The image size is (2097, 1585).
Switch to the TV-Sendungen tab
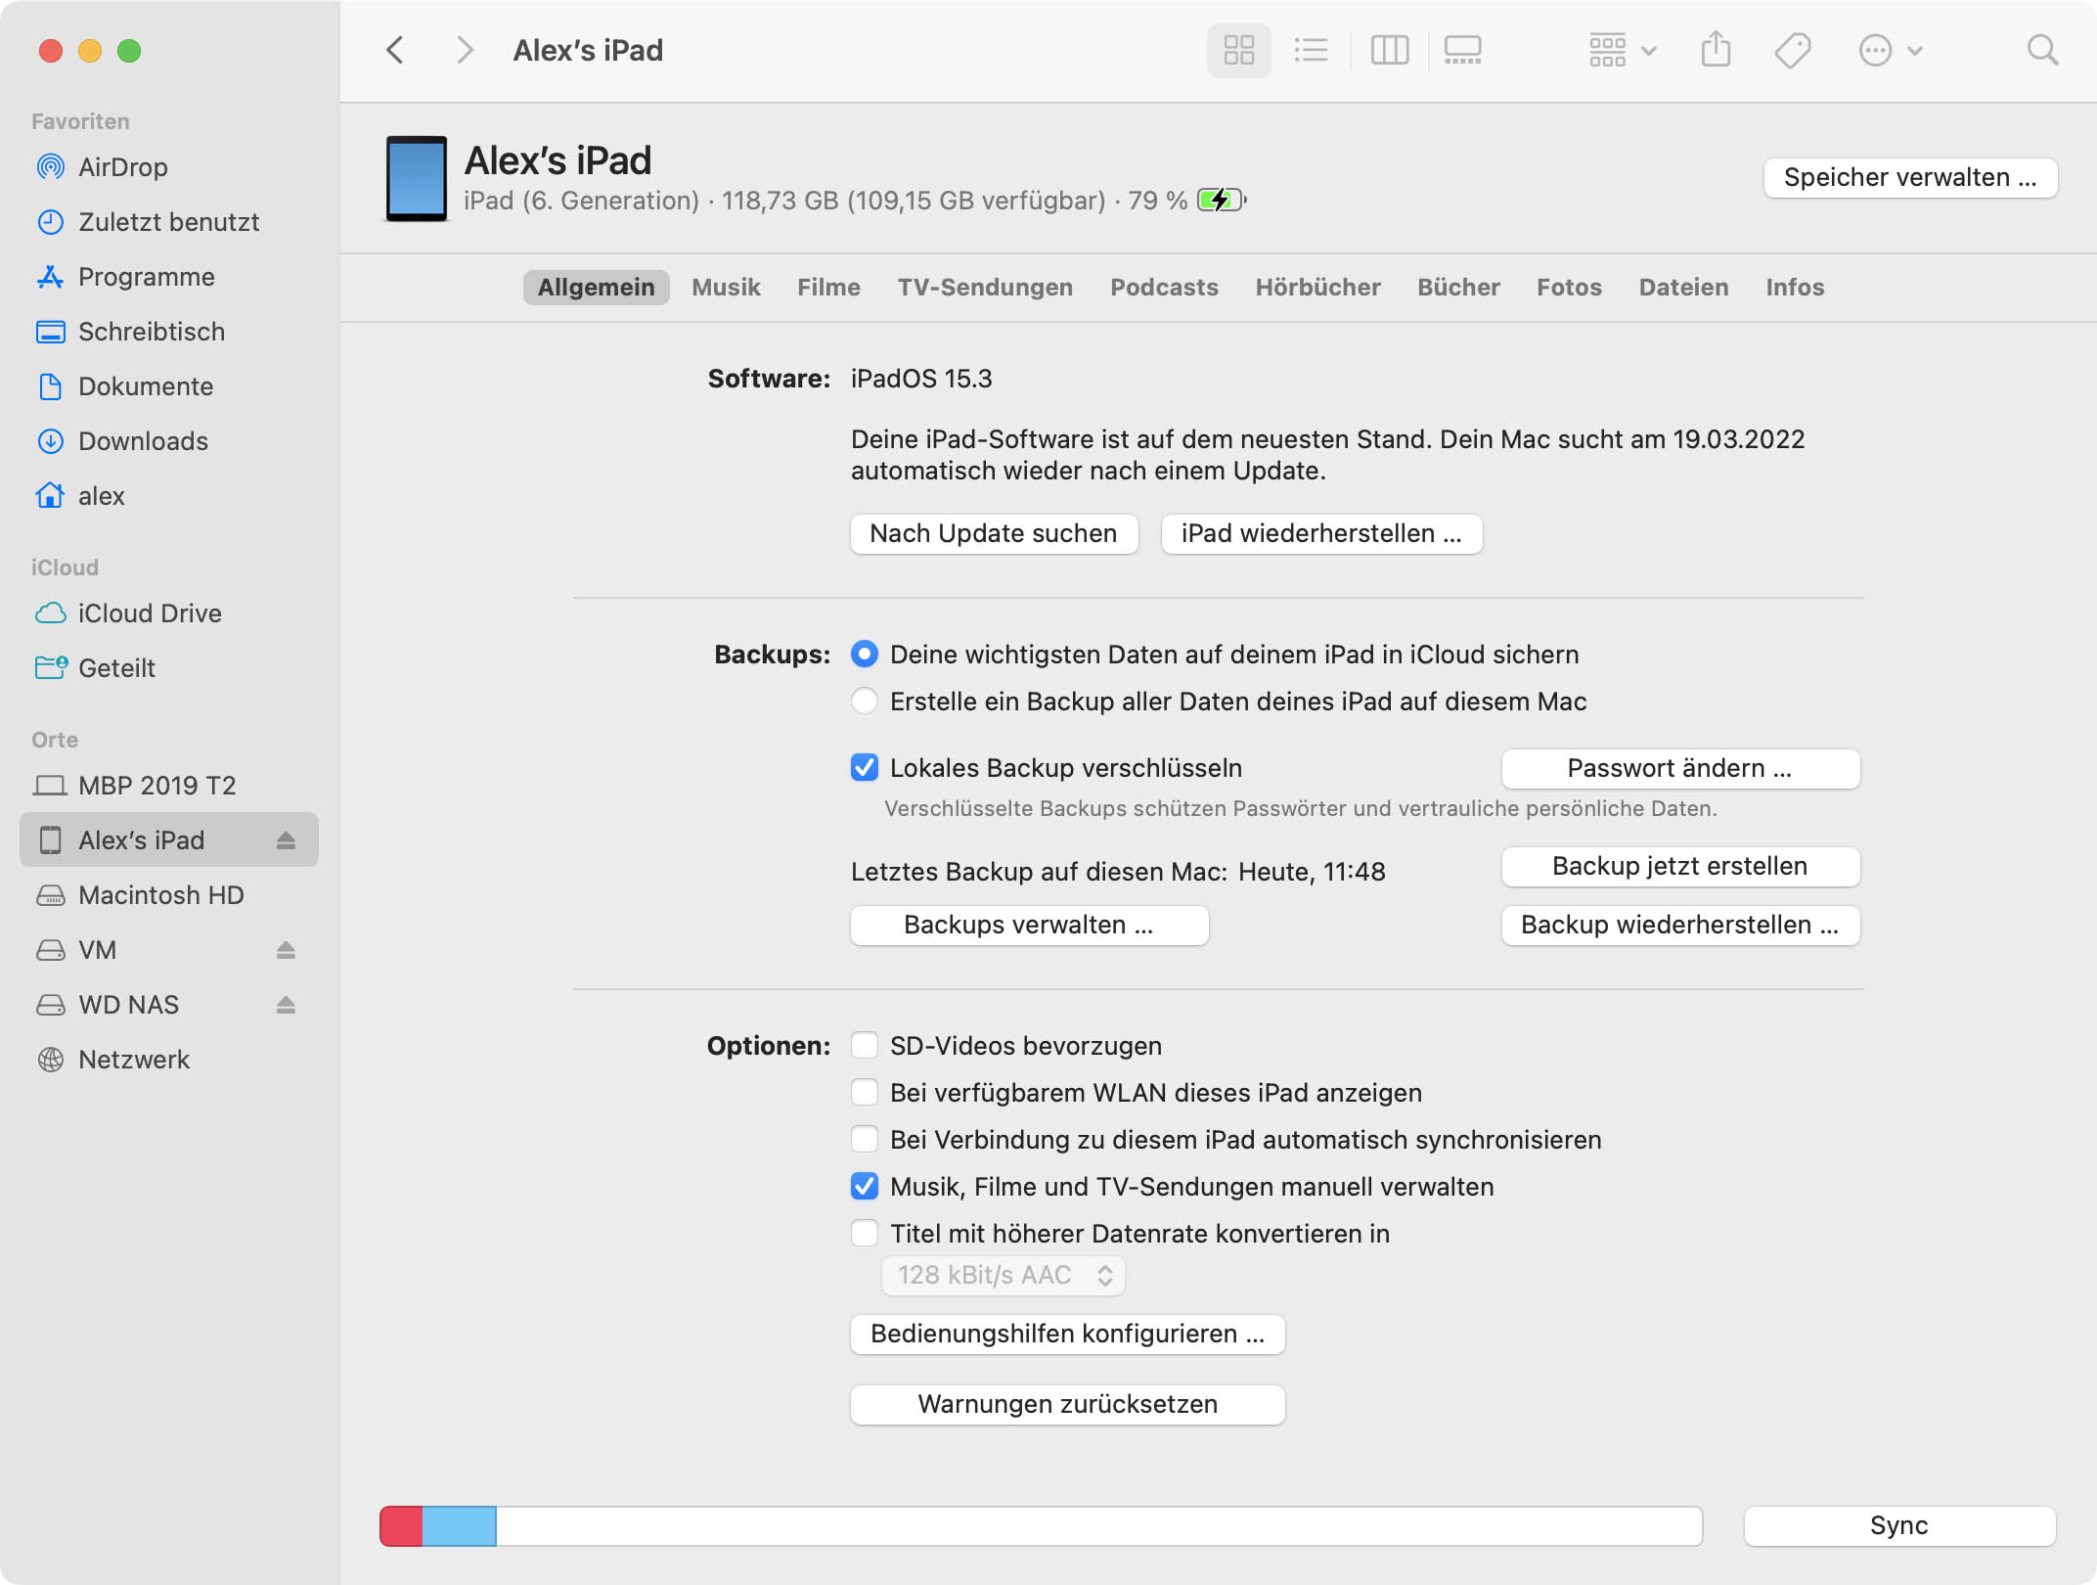point(985,288)
